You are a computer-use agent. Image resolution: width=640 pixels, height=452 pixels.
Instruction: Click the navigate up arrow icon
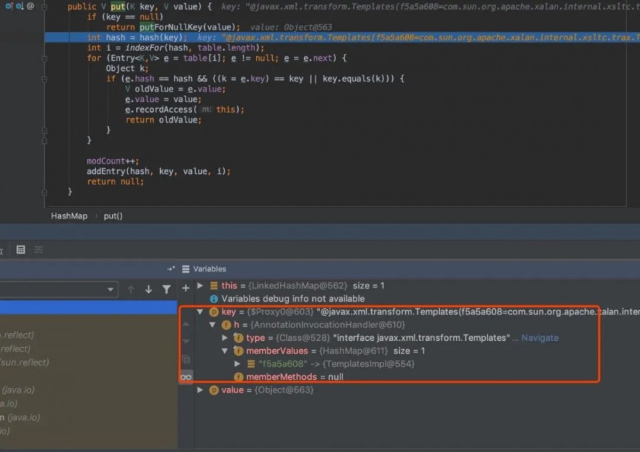coord(131,289)
